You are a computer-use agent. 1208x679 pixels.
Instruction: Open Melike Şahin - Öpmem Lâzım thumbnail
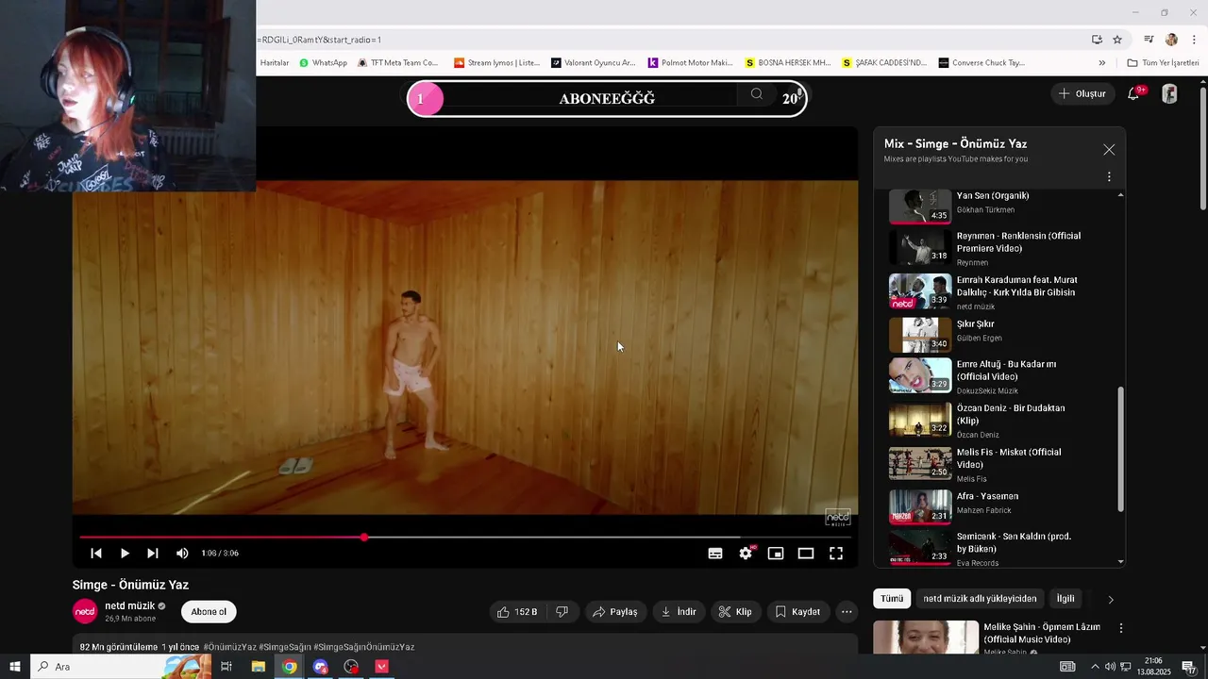coord(926,638)
